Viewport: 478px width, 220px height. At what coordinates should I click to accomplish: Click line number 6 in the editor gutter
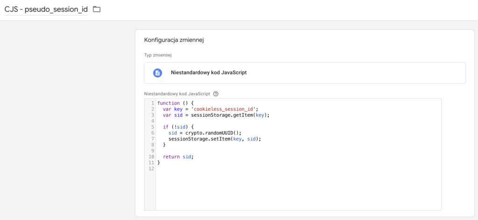coord(152,133)
